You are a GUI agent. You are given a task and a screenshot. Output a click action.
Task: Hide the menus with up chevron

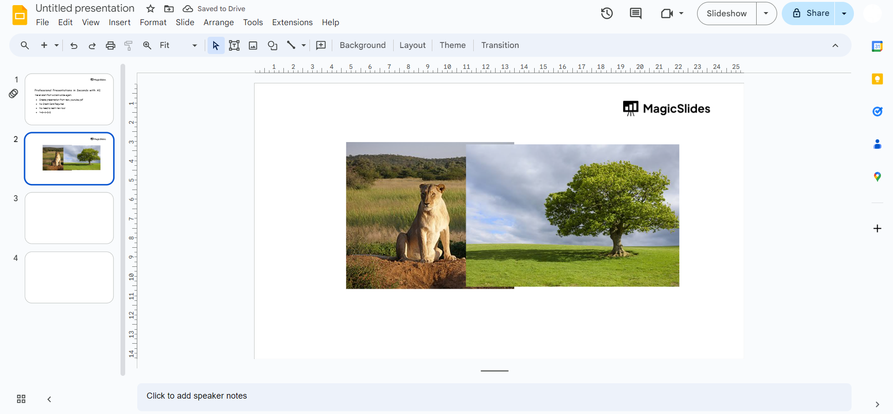(x=835, y=45)
